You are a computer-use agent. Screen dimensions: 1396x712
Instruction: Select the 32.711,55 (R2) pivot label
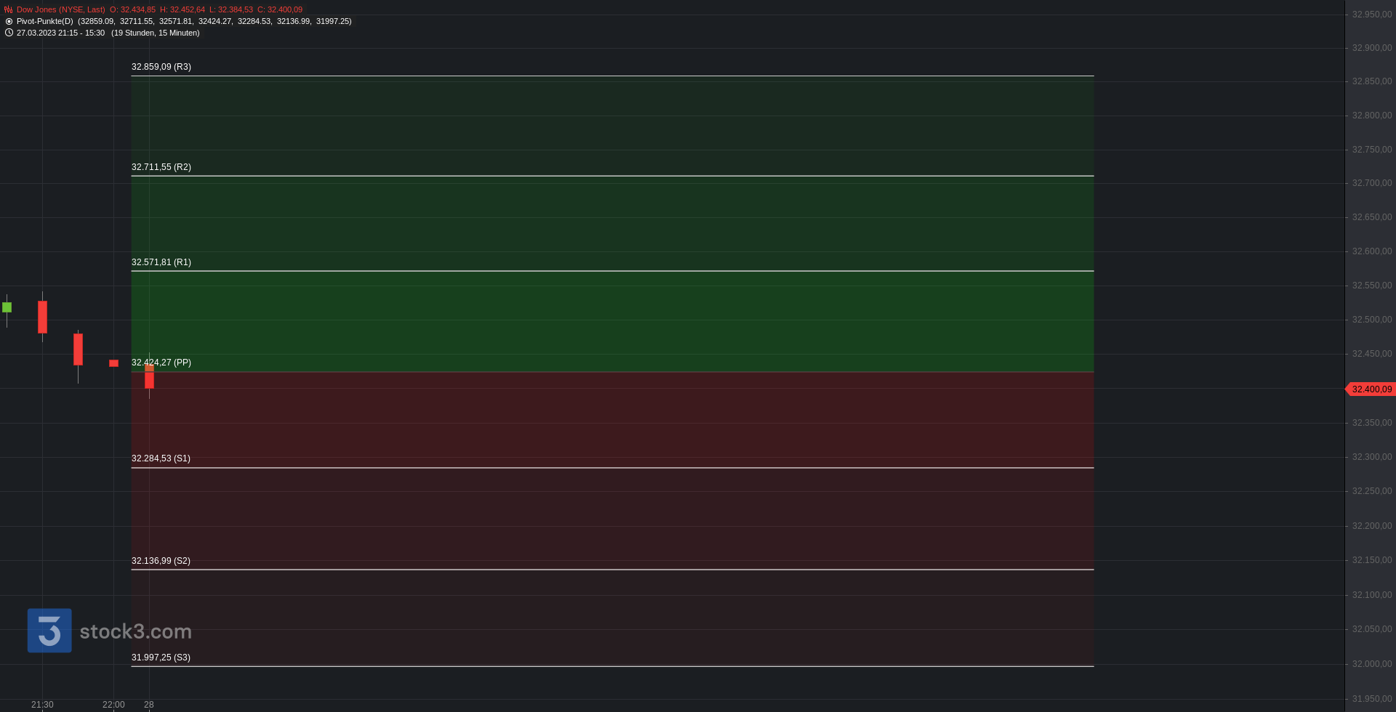pyautogui.click(x=161, y=167)
